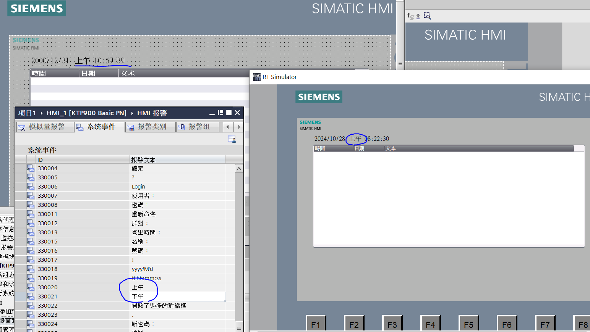Click the ID column header
This screenshot has width=590, height=332.
point(83,160)
